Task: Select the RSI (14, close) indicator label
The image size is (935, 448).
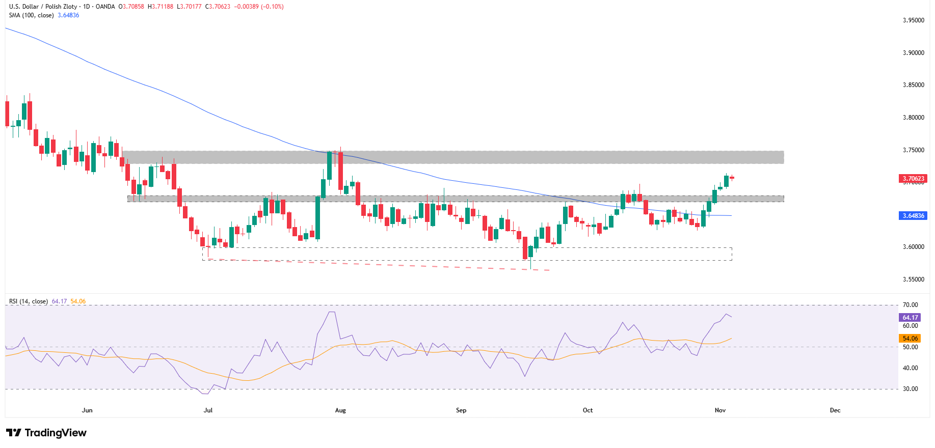Action: (x=29, y=301)
